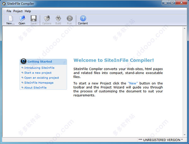Screen dimensions: 189x144
Task: Open the Help menu
Action: click(x=28, y=11)
